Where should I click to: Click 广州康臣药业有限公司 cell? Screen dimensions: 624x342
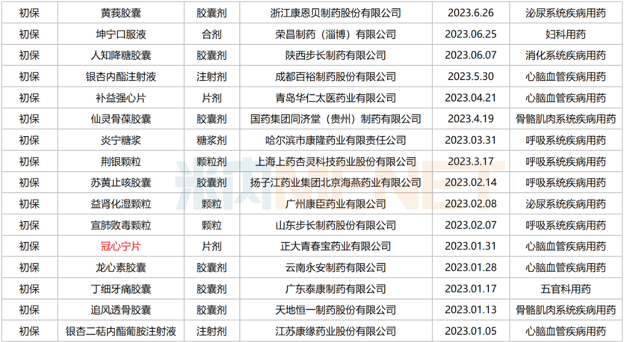click(x=335, y=204)
